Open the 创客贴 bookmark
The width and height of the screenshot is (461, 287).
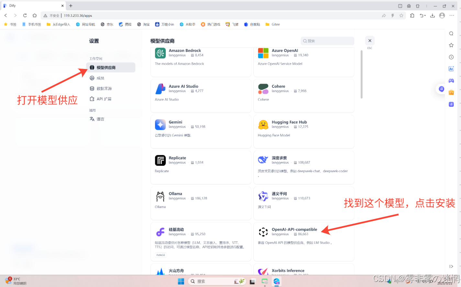(252, 24)
